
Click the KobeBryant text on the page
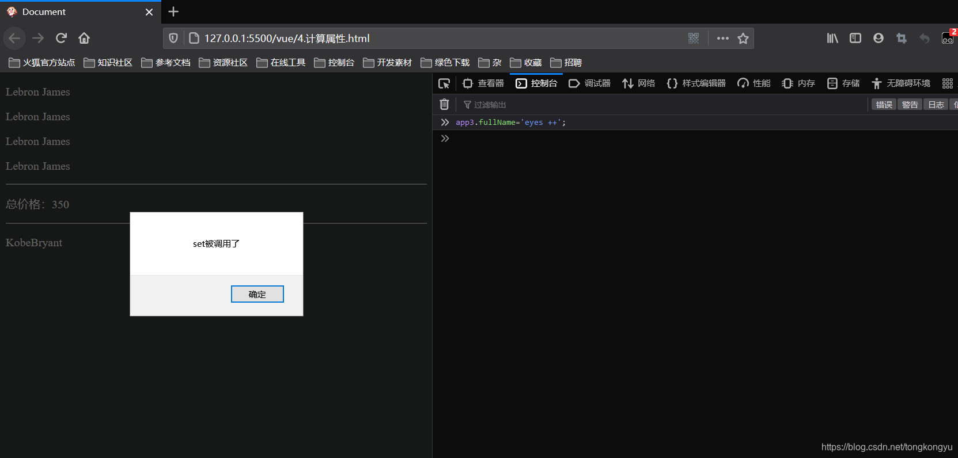pos(34,243)
